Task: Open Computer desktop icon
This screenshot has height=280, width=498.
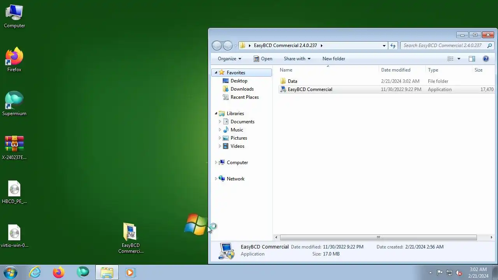Action: [x=14, y=16]
